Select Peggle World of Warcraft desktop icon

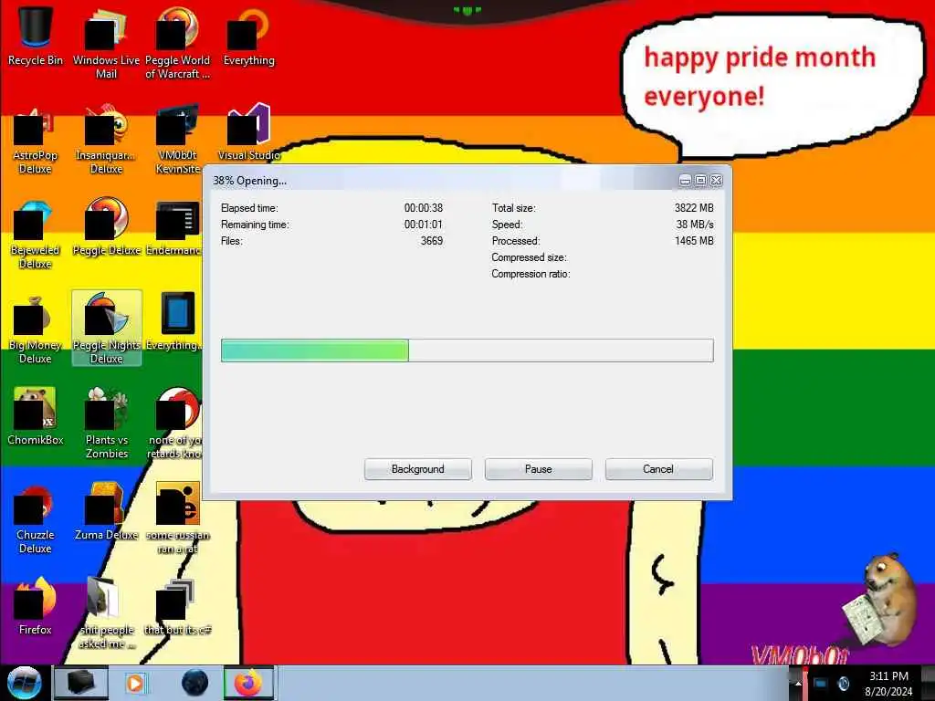(x=177, y=43)
